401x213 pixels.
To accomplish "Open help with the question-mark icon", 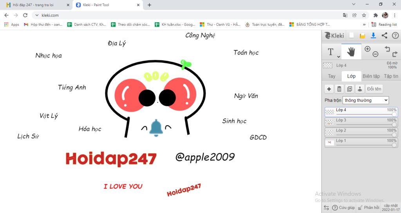I will point(396,35).
